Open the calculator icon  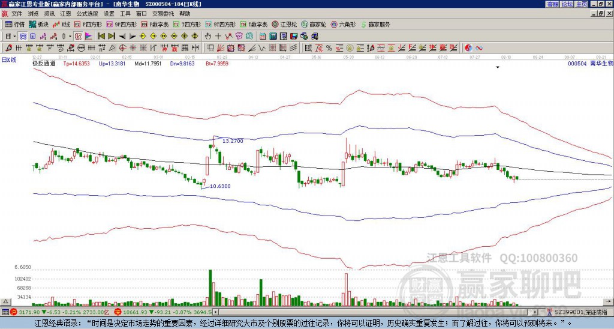(x=273, y=36)
